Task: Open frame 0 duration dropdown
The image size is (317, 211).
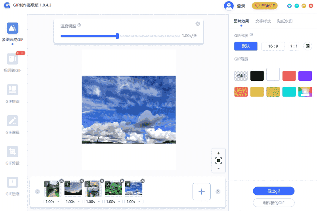Action: click(x=53, y=201)
